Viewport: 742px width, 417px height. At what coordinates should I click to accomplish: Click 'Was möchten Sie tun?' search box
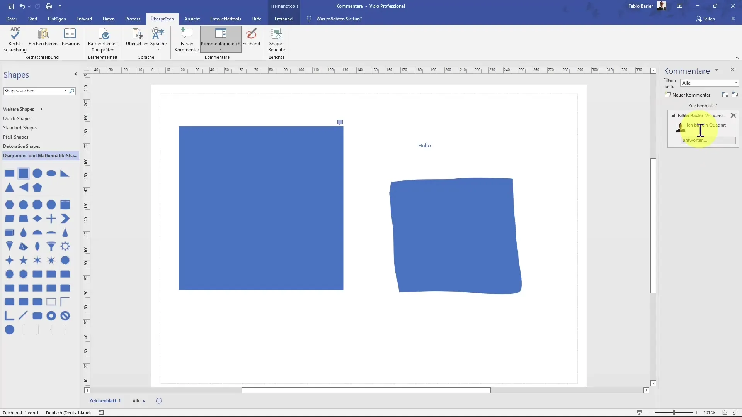coord(339,19)
